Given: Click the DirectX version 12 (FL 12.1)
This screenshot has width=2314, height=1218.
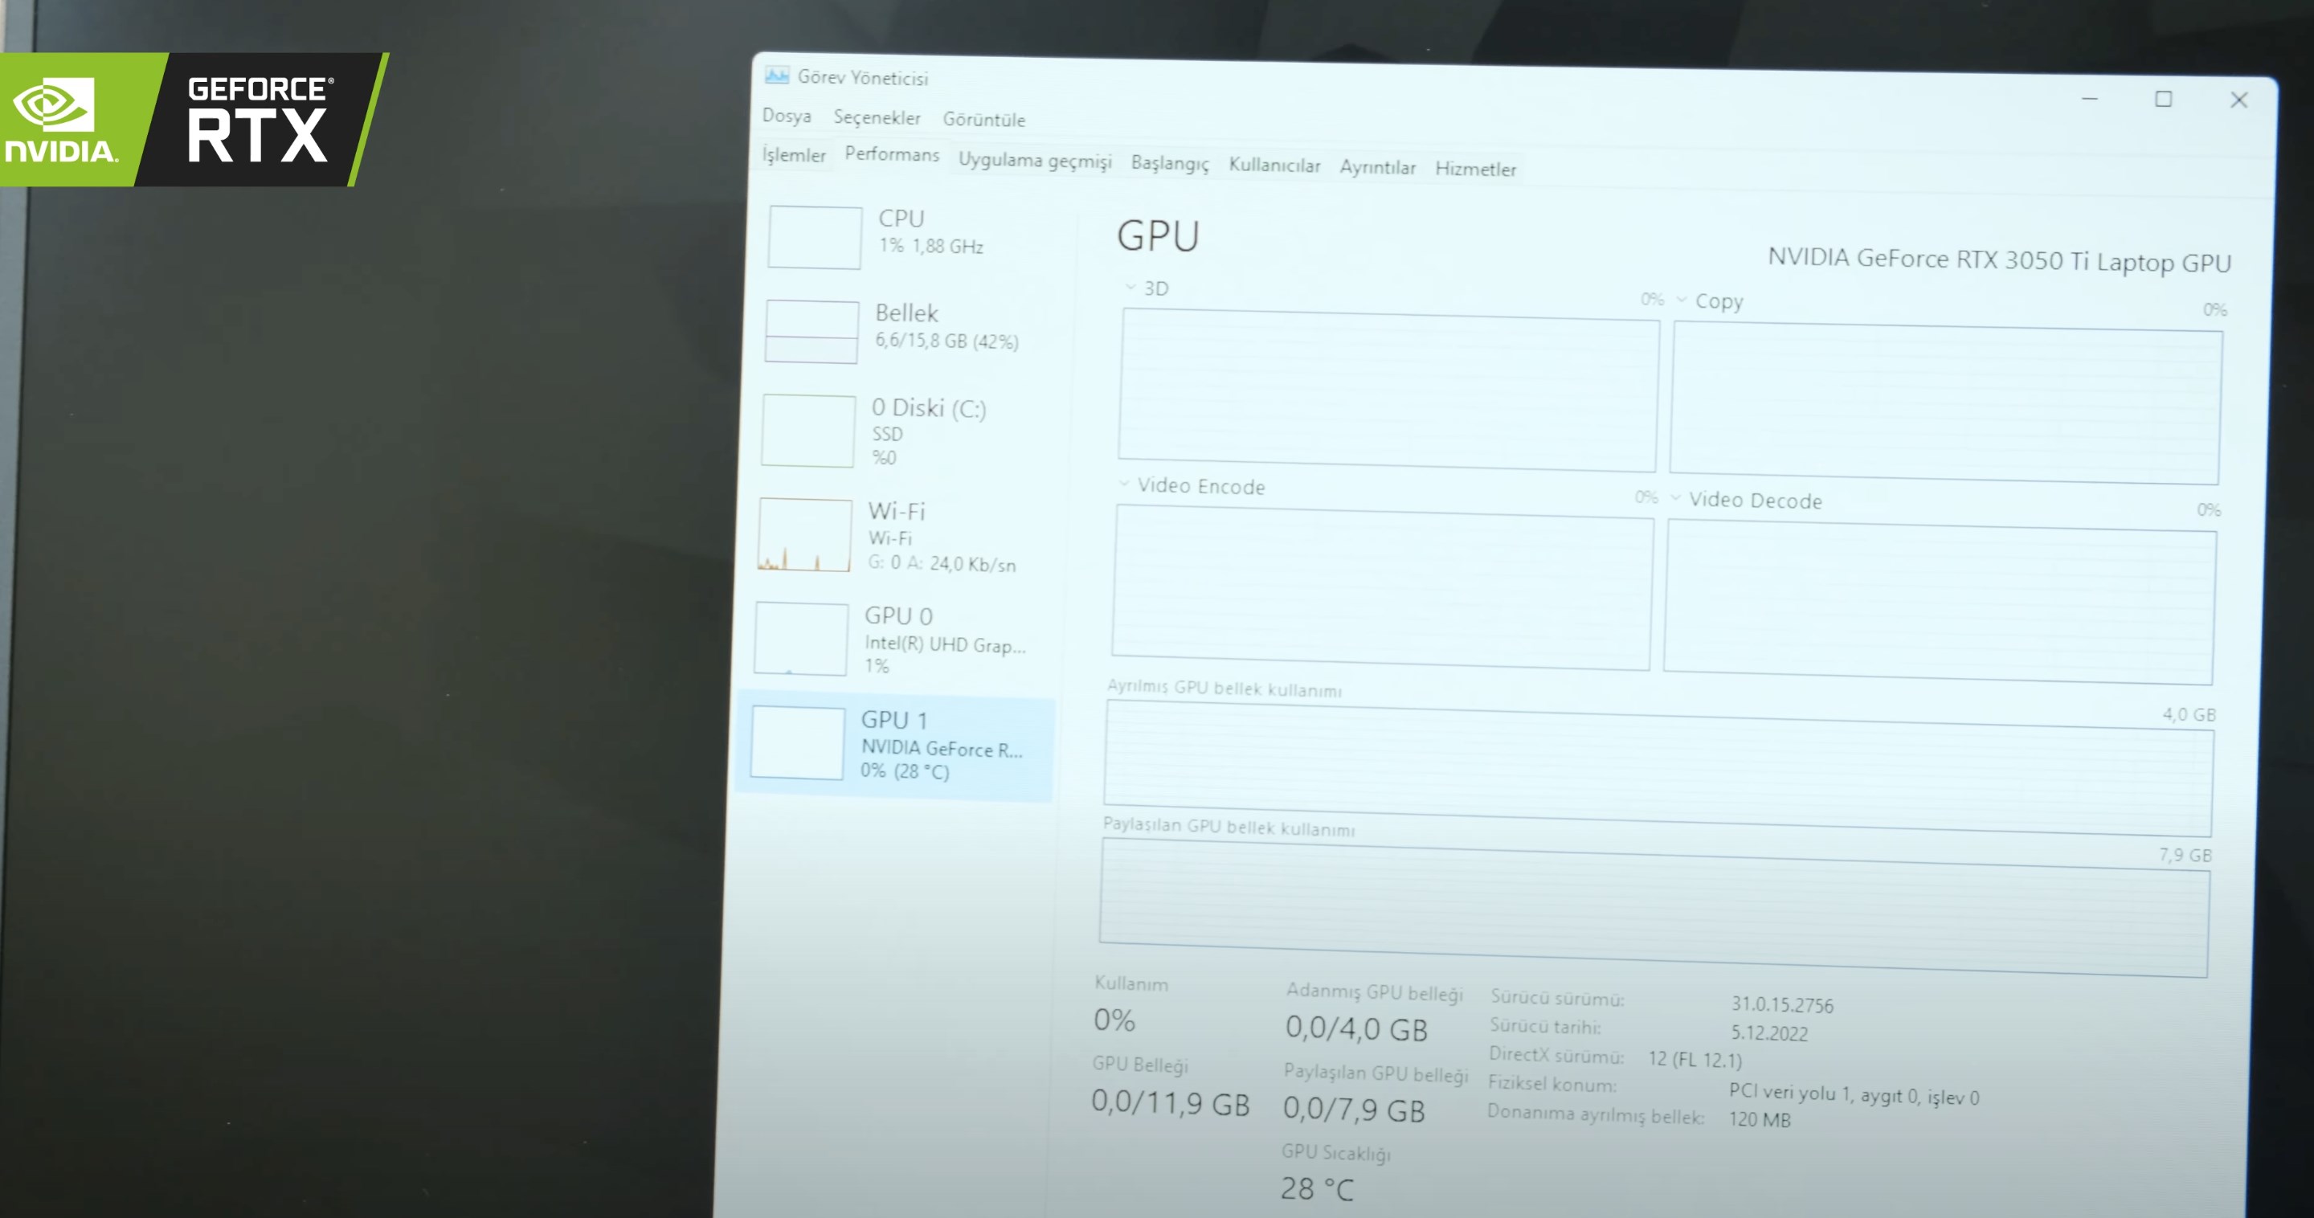Looking at the screenshot, I should click(x=1695, y=1059).
